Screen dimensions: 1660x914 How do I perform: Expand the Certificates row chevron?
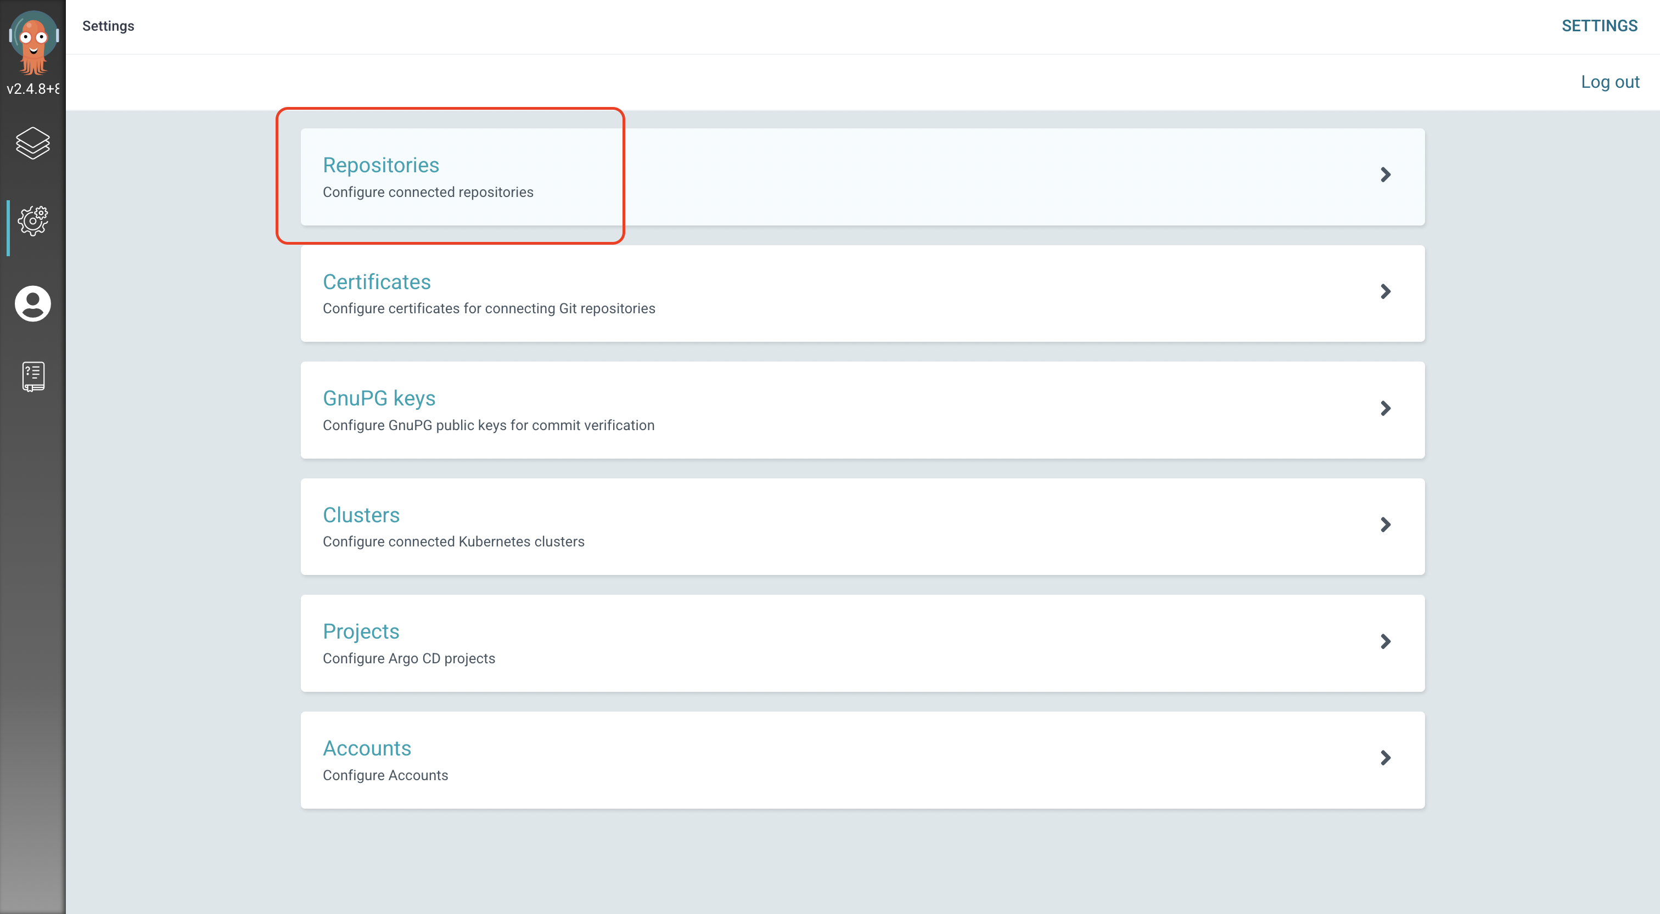pyautogui.click(x=1386, y=291)
